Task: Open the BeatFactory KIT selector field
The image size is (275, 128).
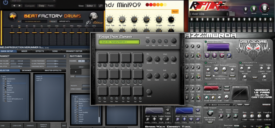Action: coord(34,21)
